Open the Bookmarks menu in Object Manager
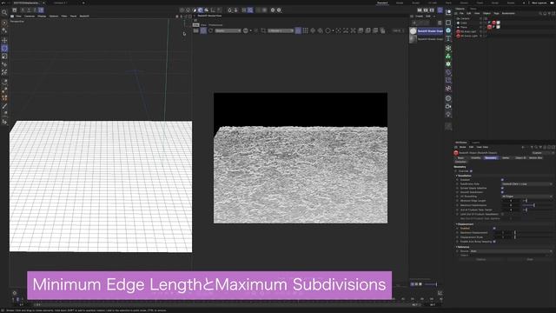The height and width of the screenshot is (313, 556). click(508, 14)
